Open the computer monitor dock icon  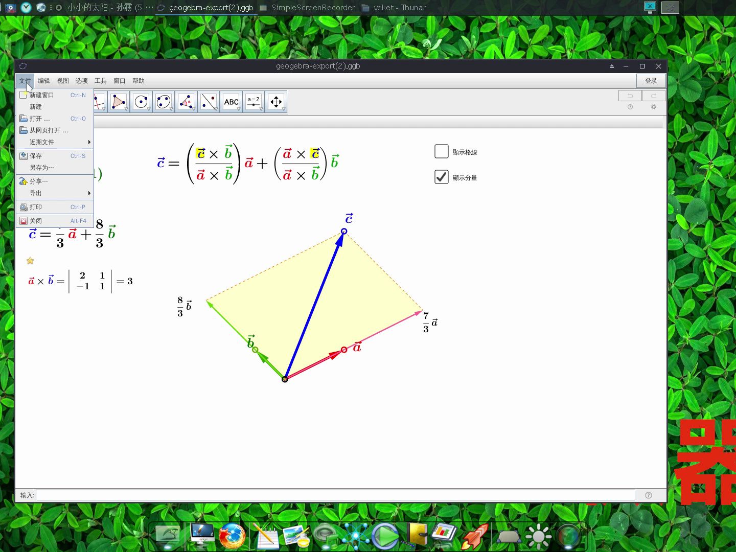click(x=202, y=535)
